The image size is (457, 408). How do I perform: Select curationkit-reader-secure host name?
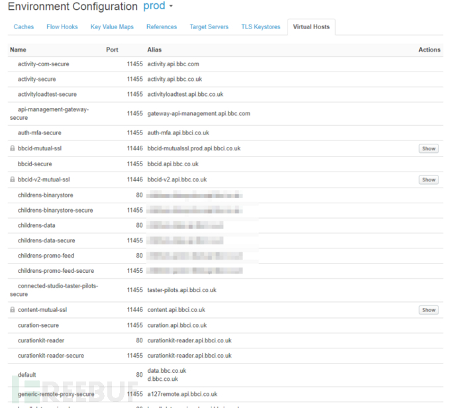click(x=51, y=356)
